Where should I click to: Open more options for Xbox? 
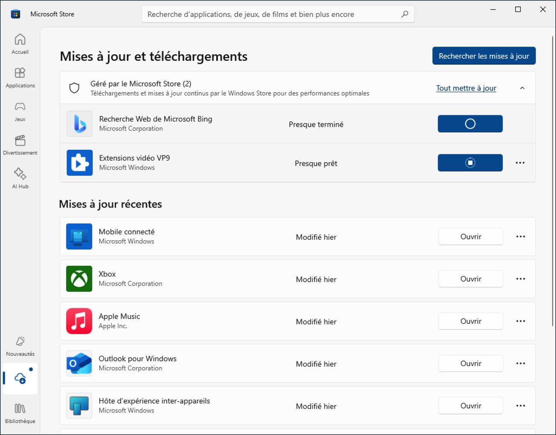click(x=521, y=279)
